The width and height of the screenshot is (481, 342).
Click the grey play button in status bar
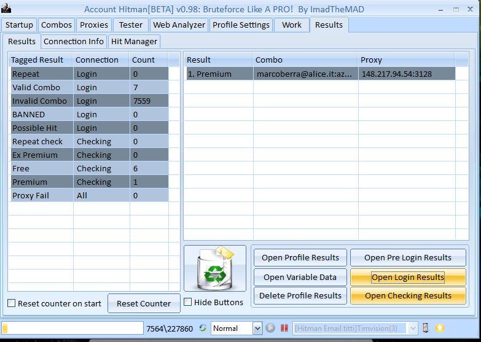(x=270, y=328)
